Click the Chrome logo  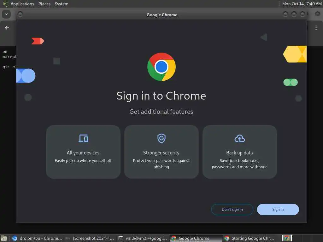[161, 67]
